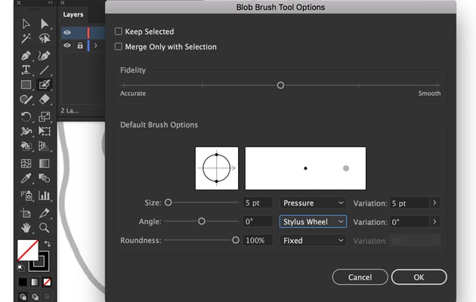
Task: Select the Line Segment tool
Action: [45, 70]
